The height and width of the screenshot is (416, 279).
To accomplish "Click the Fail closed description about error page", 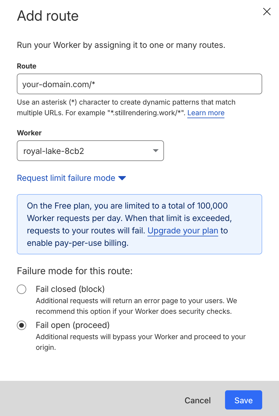I will [x=136, y=306].
